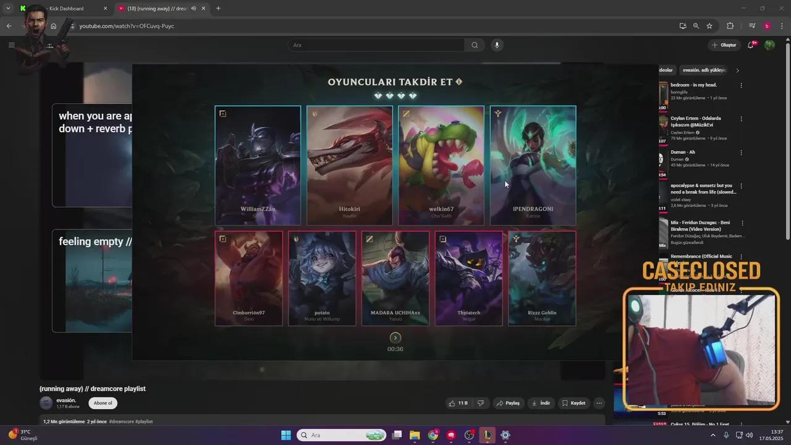The width and height of the screenshot is (791, 445).
Task: Open 'Duman - Ah' video
Action: point(683,152)
